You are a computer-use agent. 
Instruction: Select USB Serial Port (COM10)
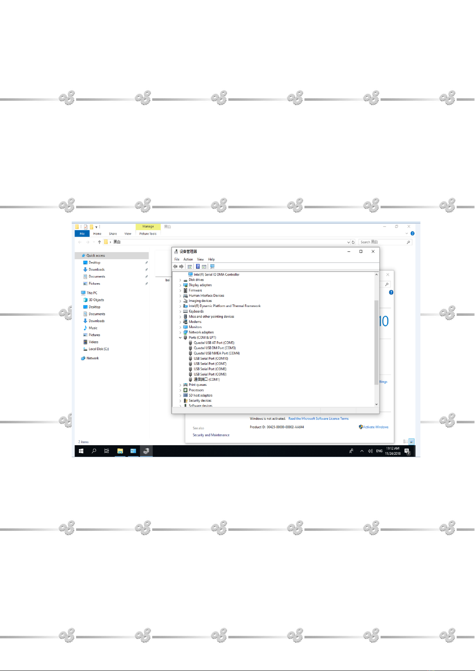[x=211, y=358]
